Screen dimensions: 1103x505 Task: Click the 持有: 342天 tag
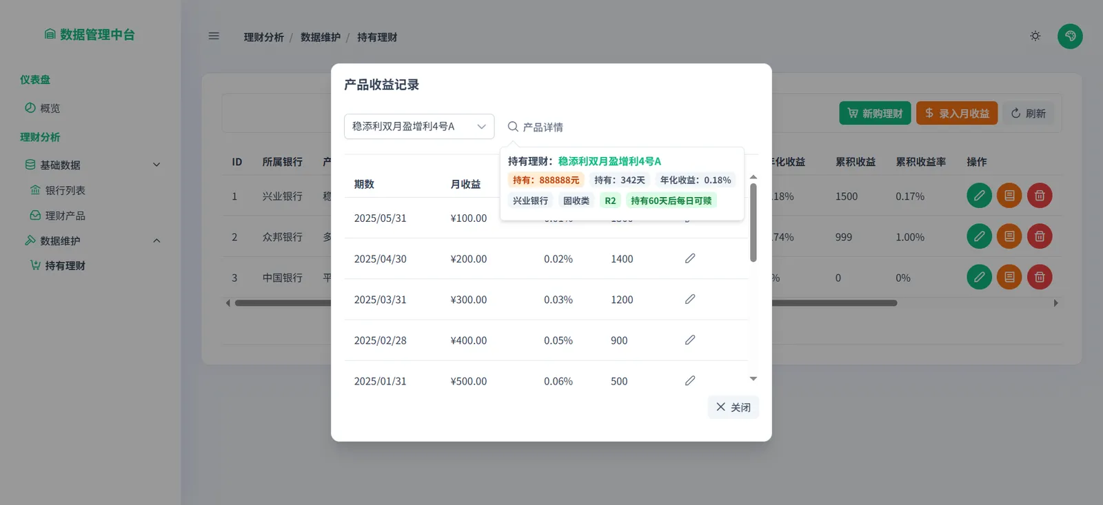coord(620,180)
